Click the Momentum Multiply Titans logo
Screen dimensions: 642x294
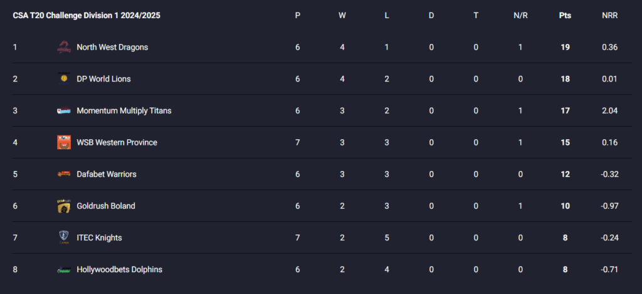tap(64, 110)
